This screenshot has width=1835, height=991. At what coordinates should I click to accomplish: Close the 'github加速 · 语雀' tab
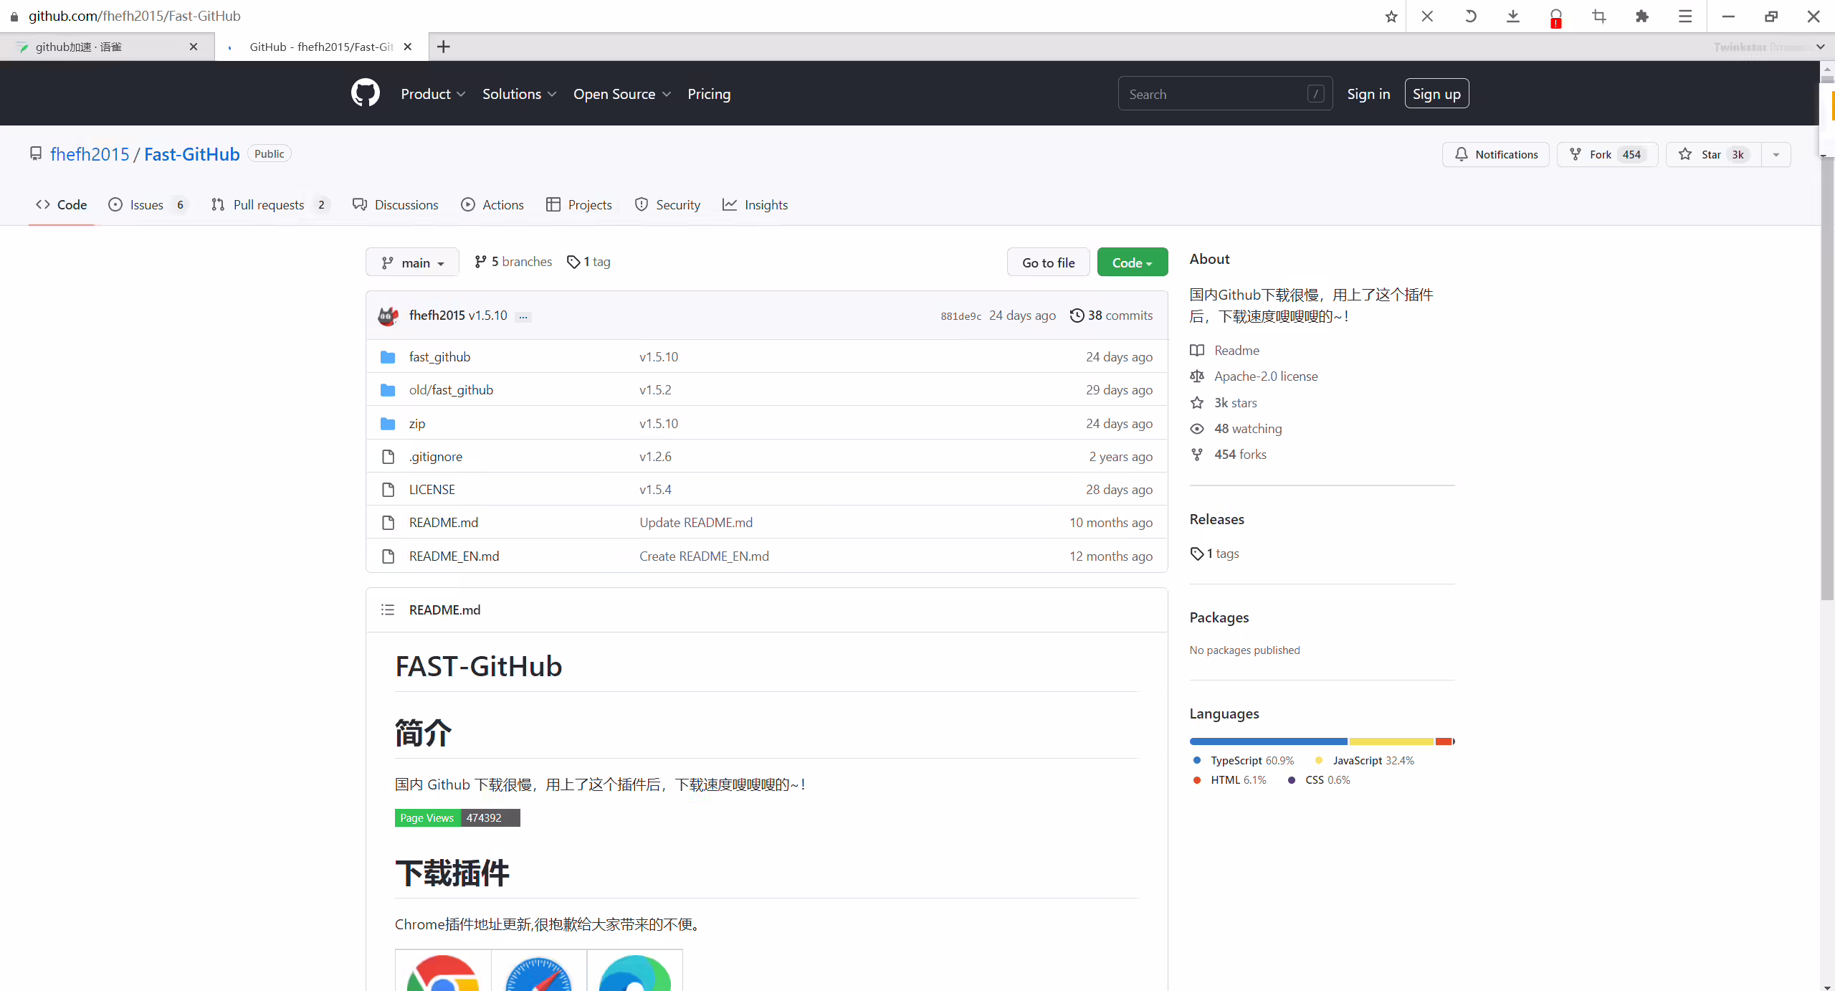(x=194, y=47)
